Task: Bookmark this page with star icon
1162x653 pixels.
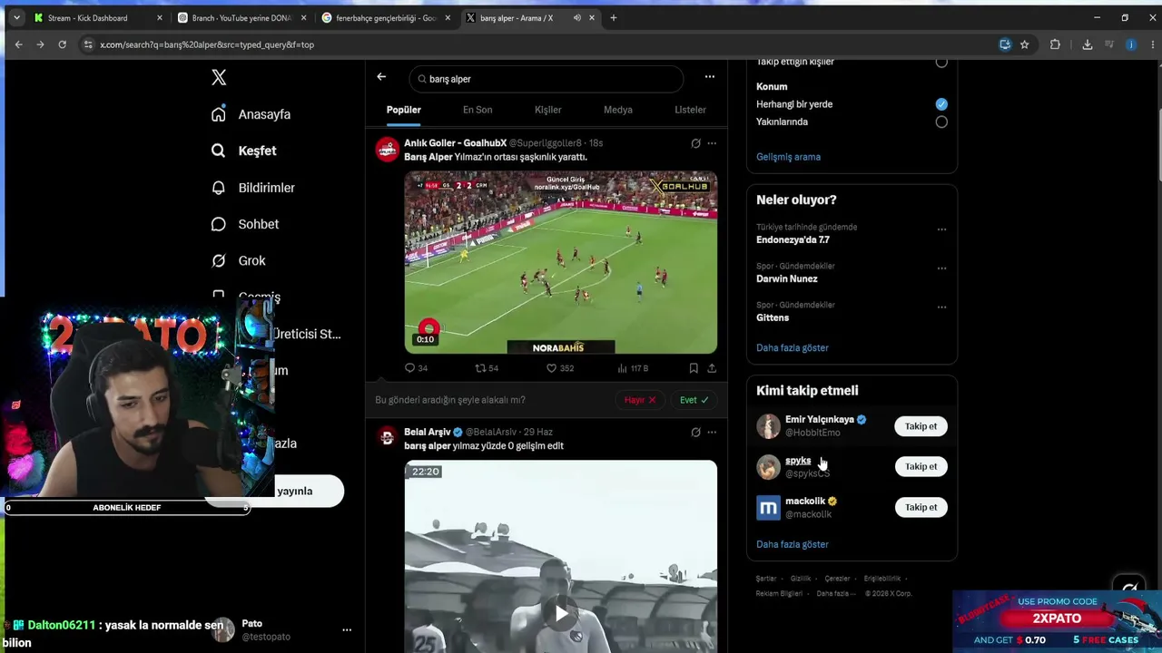Action: (x=1025, y=44)
